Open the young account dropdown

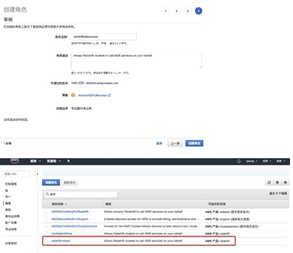pos(252,161)
